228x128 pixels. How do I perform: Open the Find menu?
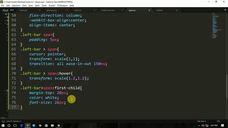click(x=24, y=6)
